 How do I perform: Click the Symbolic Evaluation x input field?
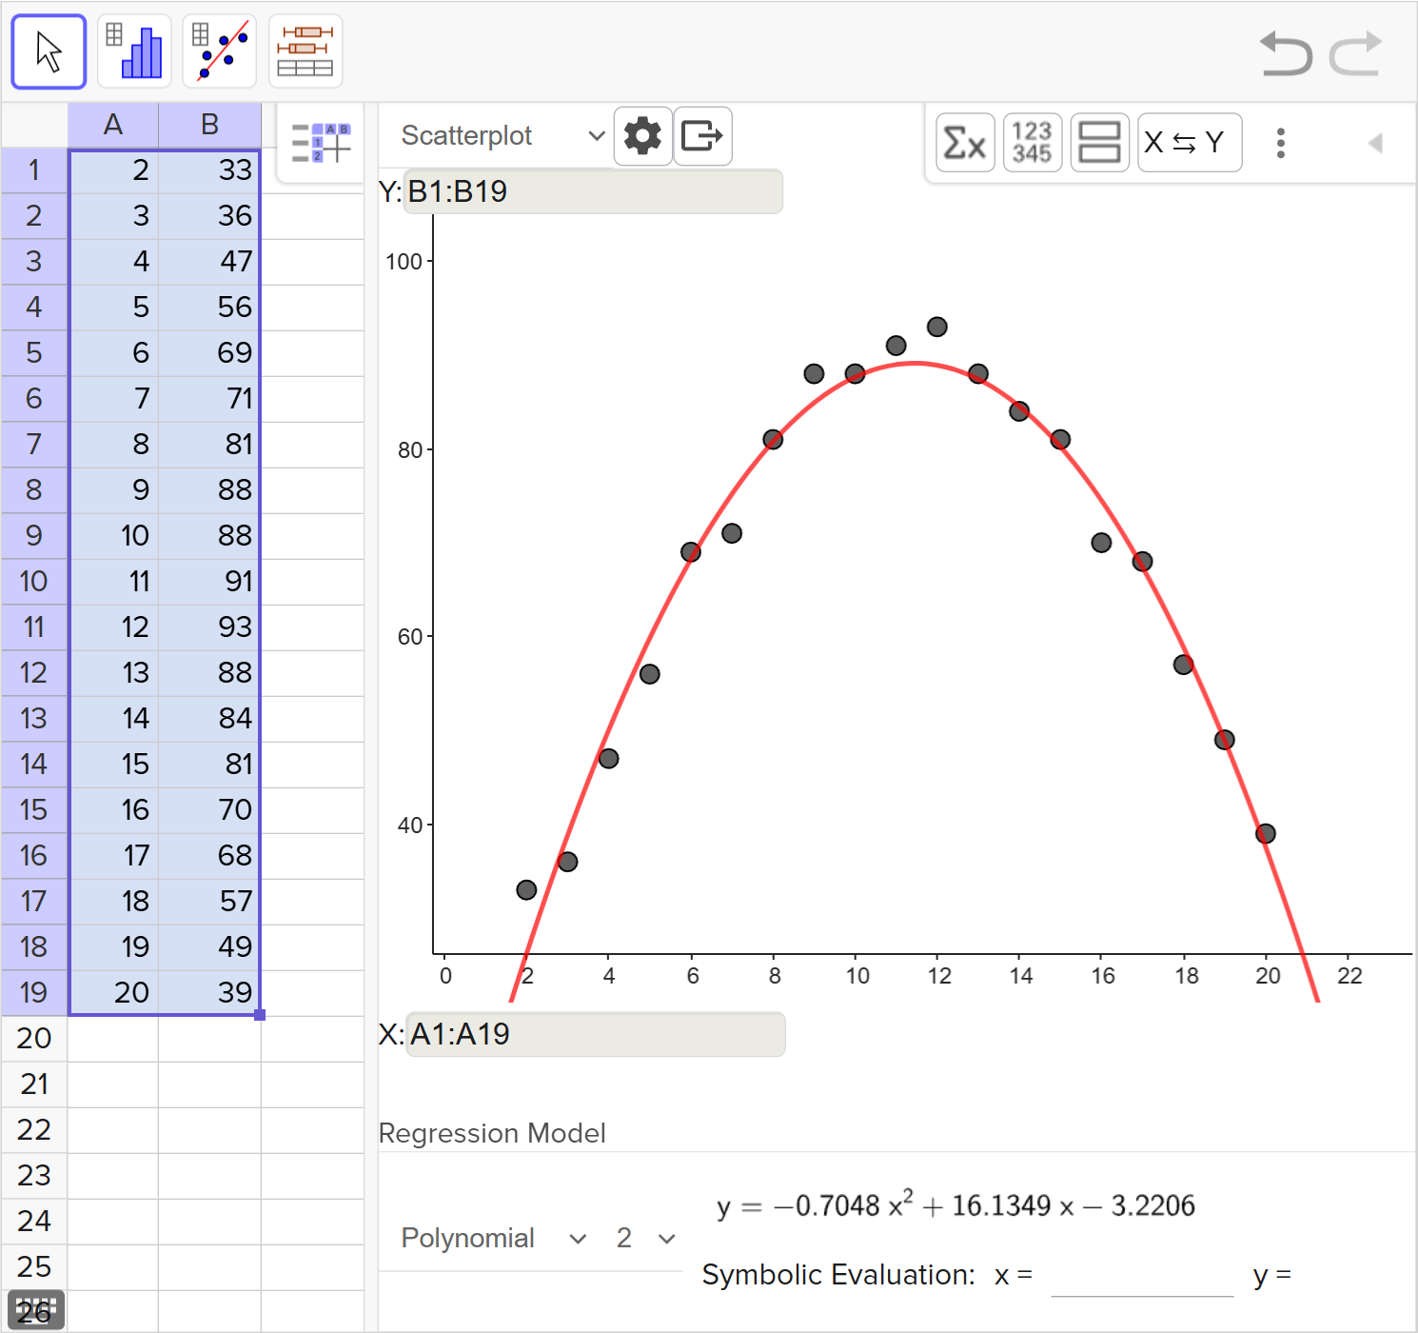pyautogui.click(x=1142, y=1276)
